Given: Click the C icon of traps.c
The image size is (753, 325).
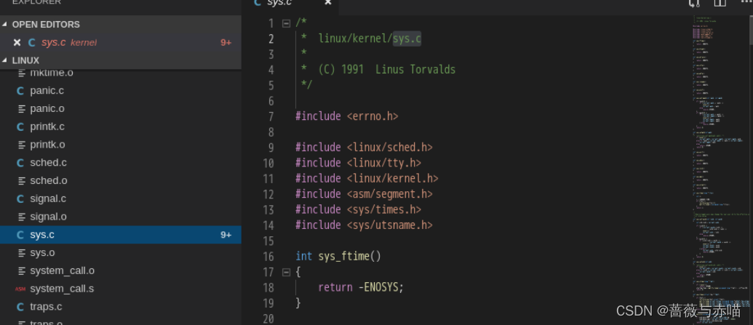Looking at the screenshot, I should 20,307.
